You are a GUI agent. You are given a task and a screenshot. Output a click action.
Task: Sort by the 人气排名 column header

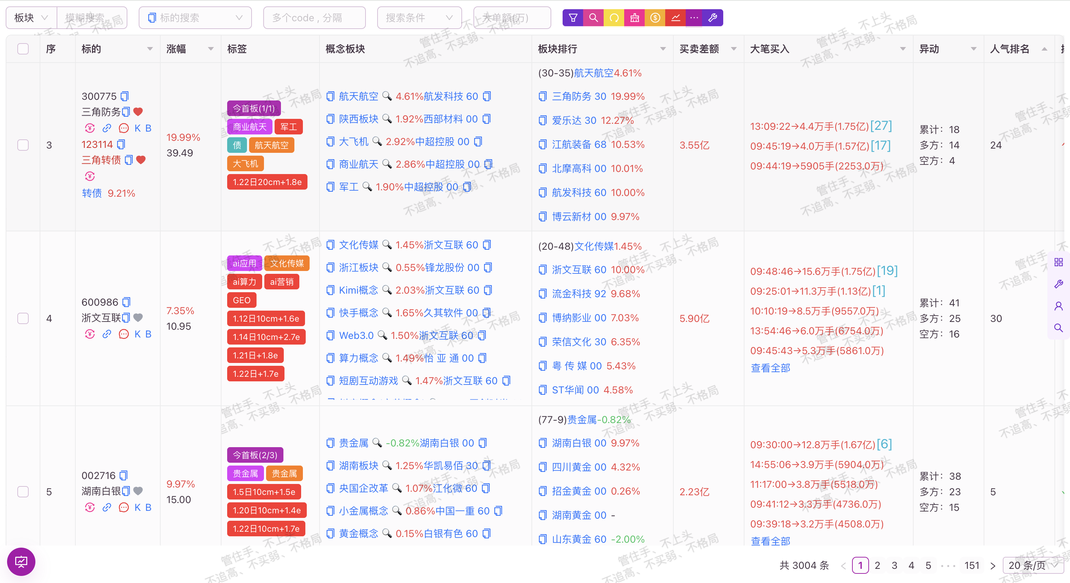(1009, 49)
